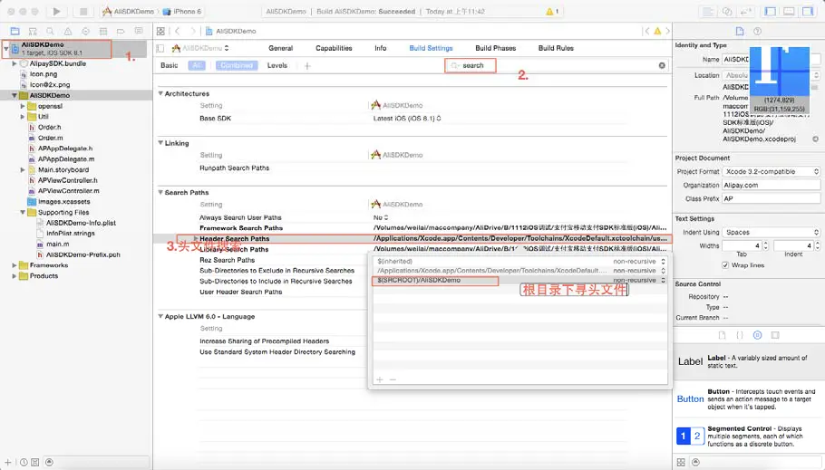Expand the openssl folder

pos(22,106)
